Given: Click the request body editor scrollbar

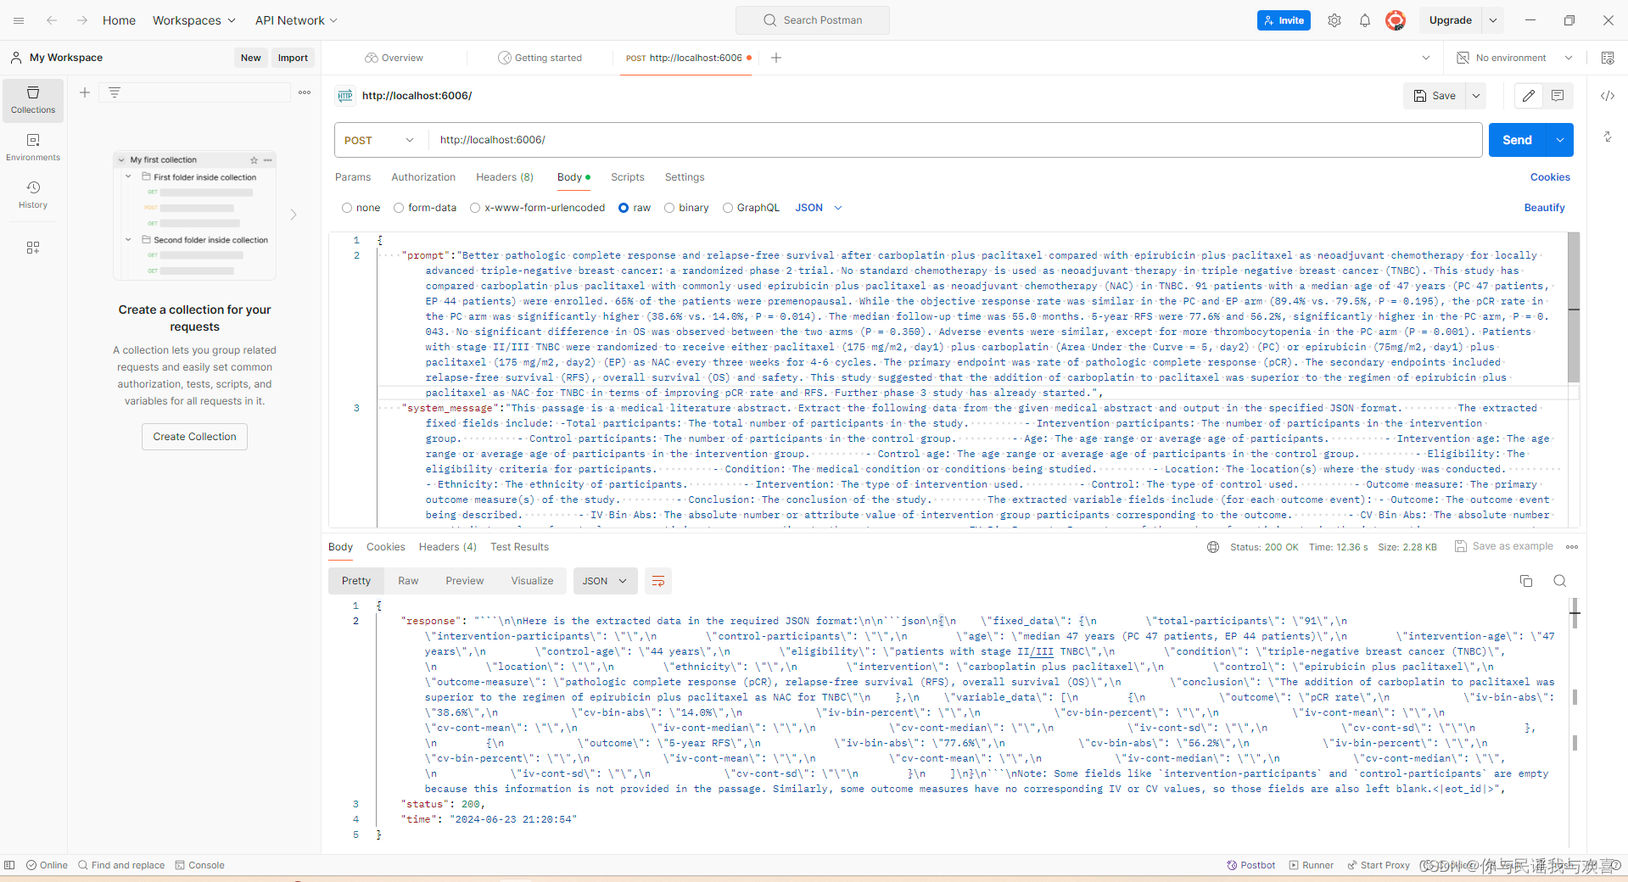Looking at the screenshot, I should 1574,307.
